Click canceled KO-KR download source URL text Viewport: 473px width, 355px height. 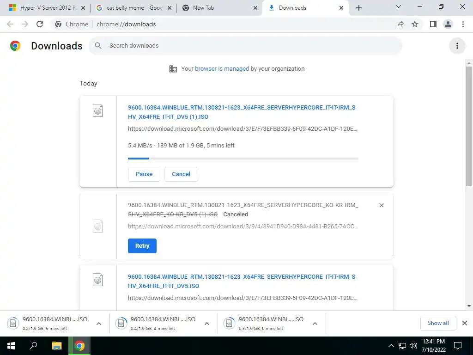click(x=243, y=226)
